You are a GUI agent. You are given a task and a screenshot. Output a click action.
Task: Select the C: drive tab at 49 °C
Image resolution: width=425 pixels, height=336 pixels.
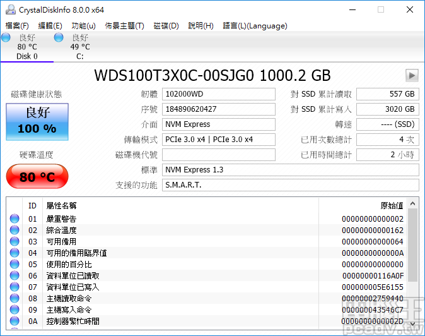click(80, 47)
